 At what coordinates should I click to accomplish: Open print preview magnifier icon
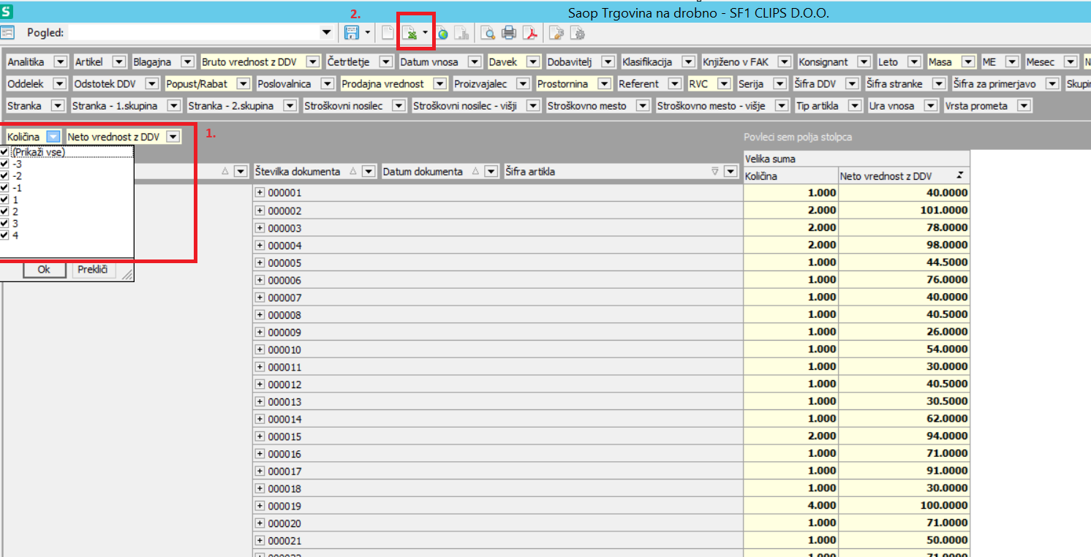tap(487, 33)
